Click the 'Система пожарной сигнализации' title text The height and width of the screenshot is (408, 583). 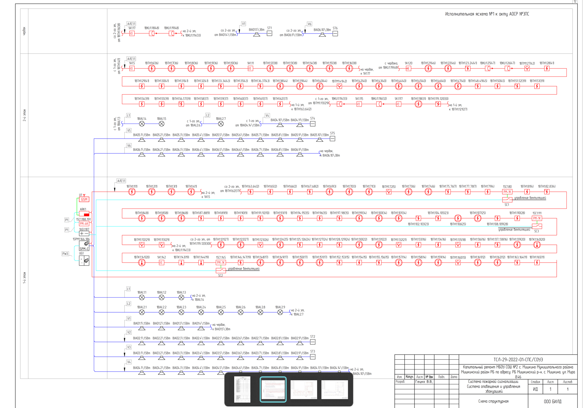pyautogui.click(x=493, y=381)
